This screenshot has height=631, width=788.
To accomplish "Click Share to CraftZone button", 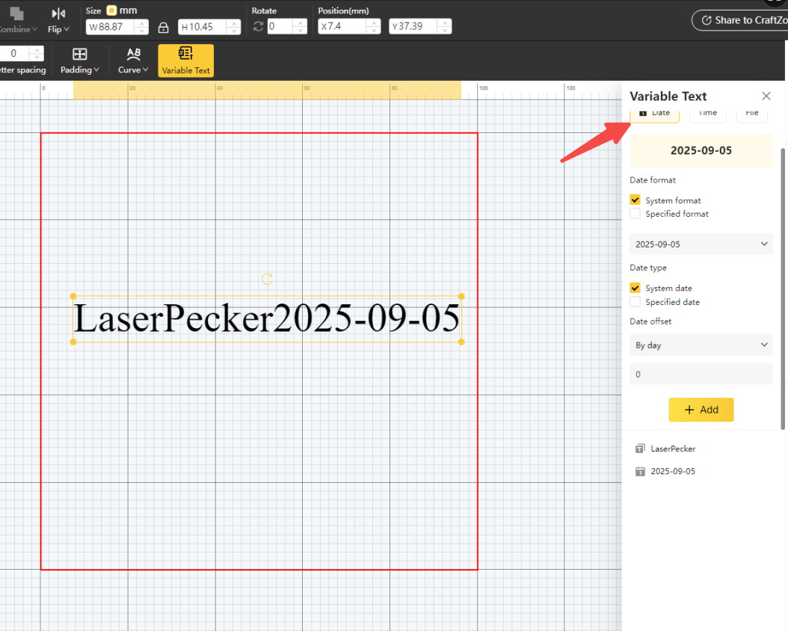I will coord(740,20).
